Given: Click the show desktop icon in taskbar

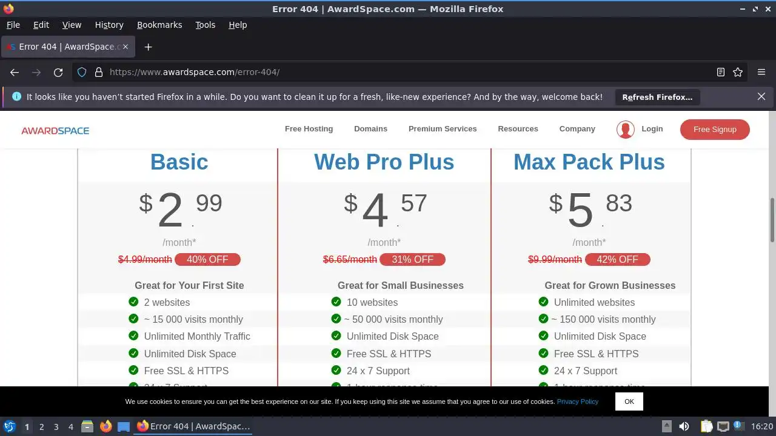Looking at the screenshot, I should (124, 426).
